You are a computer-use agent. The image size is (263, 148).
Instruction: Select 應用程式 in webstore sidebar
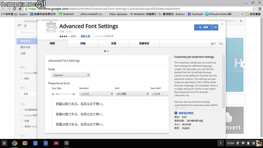click(x=27, y=41)
